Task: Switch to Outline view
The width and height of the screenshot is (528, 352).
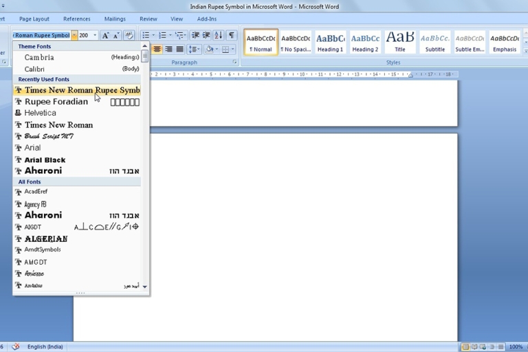Action: 492,346
